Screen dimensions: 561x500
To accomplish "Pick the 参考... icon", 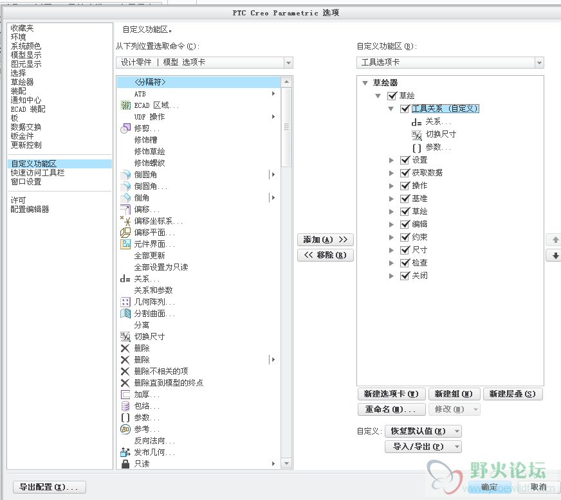I will coord(125,429).
